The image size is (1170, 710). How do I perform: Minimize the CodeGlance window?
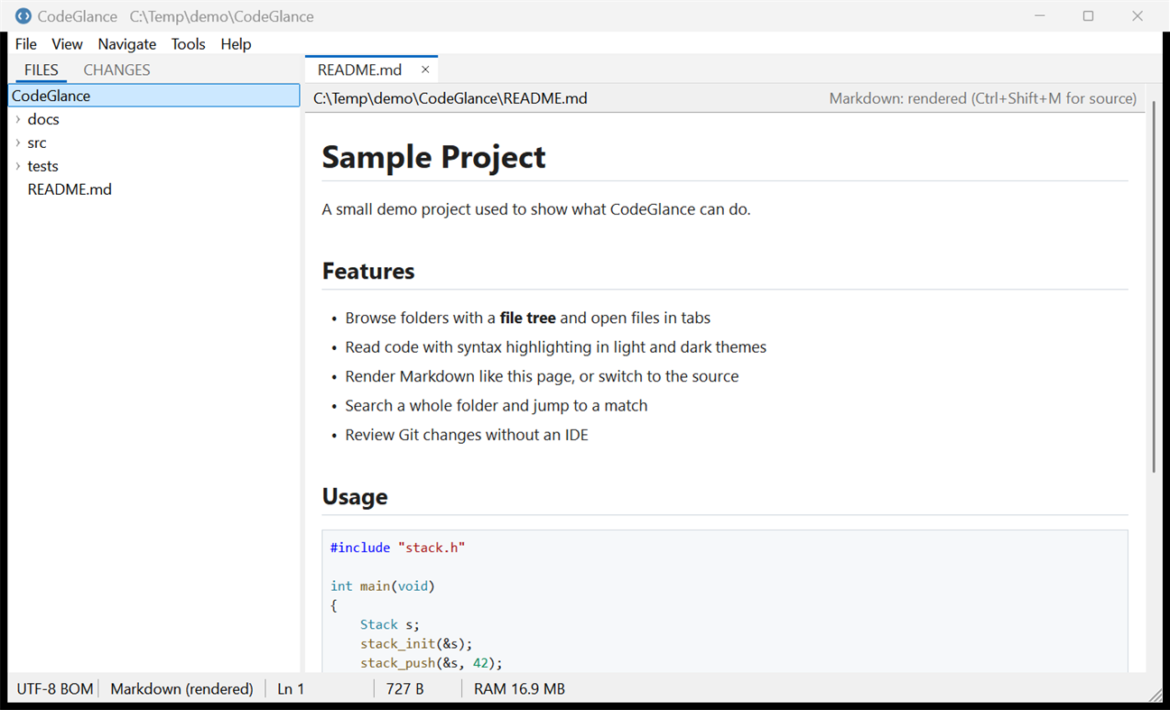click(x=1041, y=16)
